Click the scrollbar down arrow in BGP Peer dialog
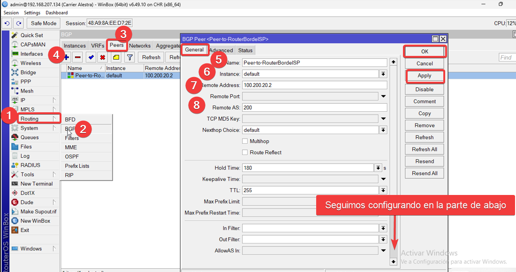516x272 pixels. coord(393,262)
